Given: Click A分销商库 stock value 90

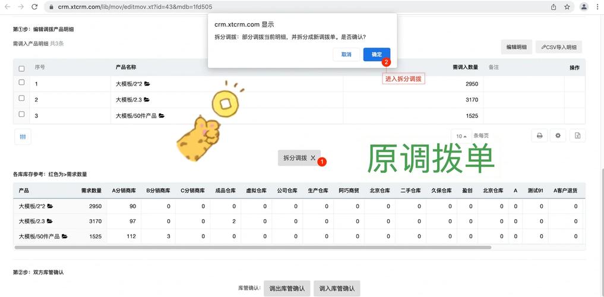Looking at the screenshot, I should pos(133,207).
